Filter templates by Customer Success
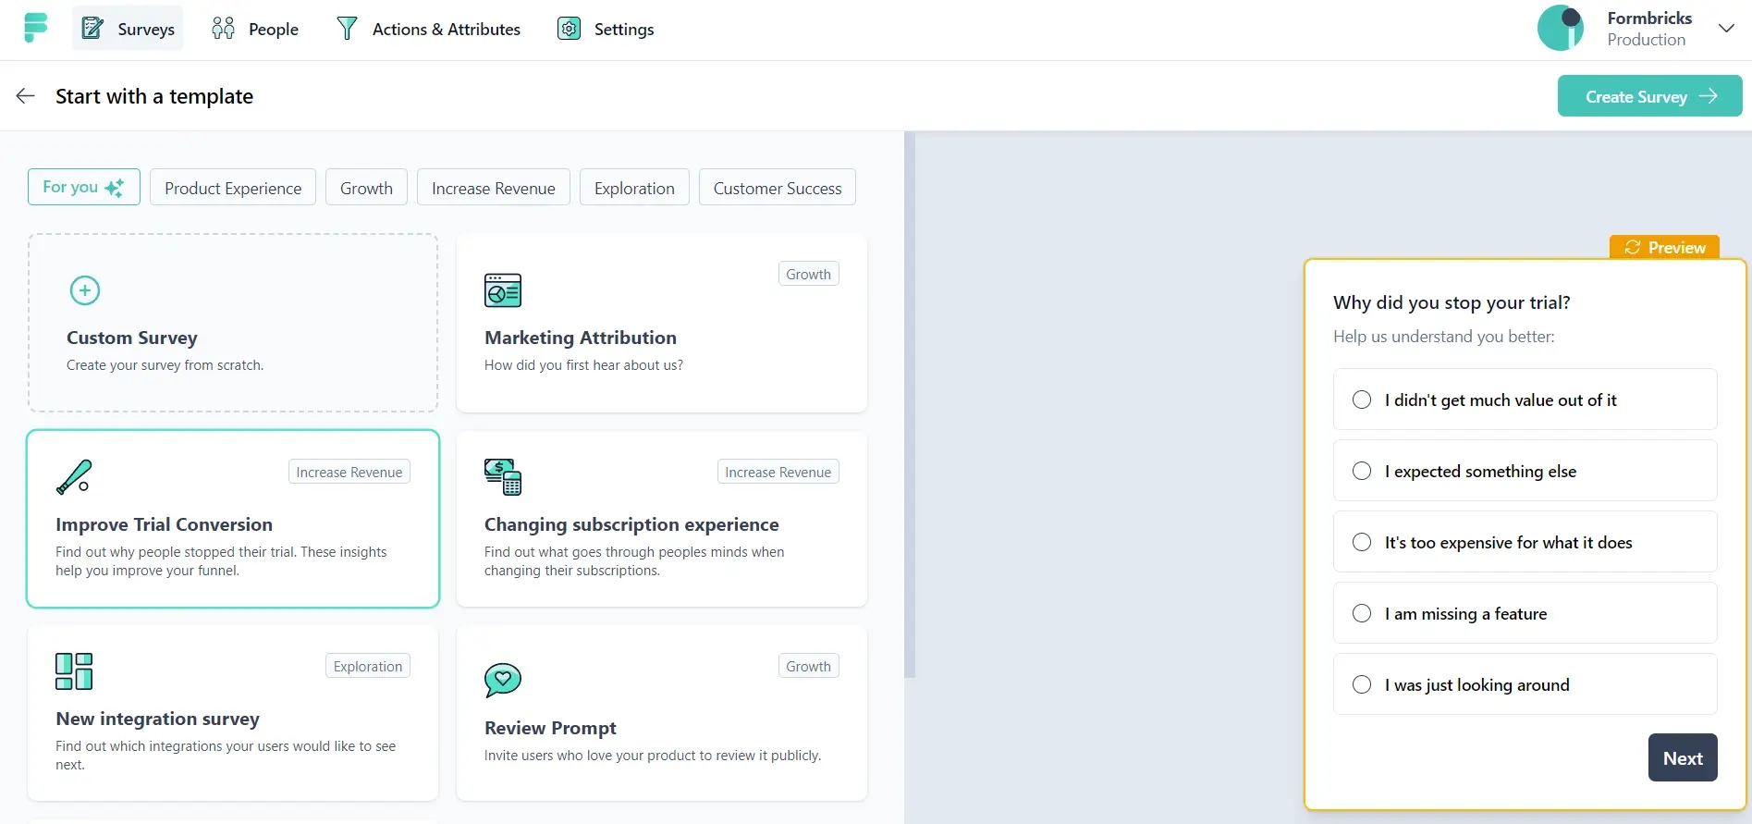Viewport: 1752px width, 824px height. click(x=778, y=188)
